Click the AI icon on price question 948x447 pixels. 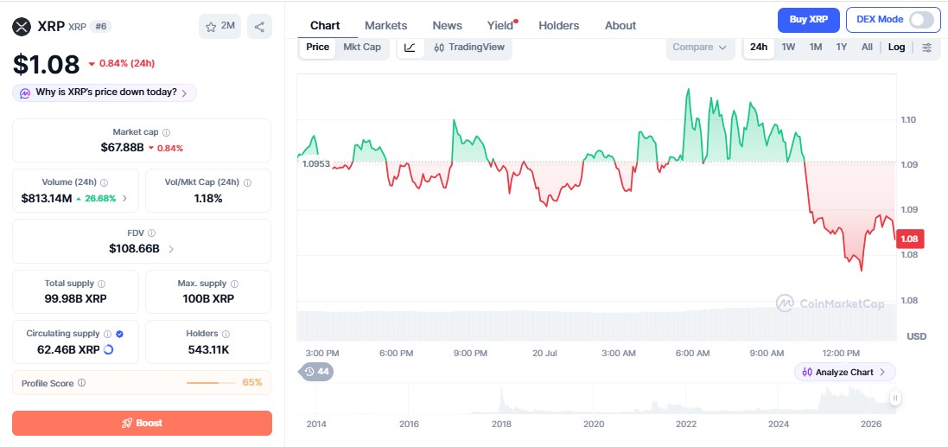(x=25, y=93)
